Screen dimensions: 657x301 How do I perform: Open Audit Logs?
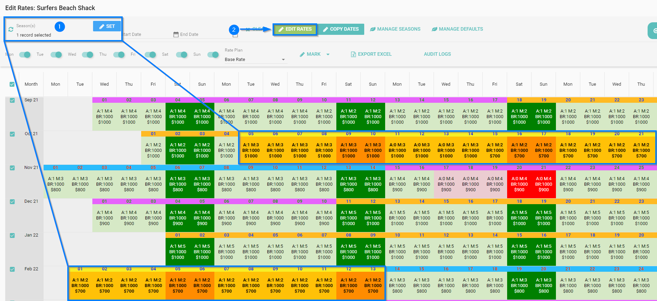437,54
